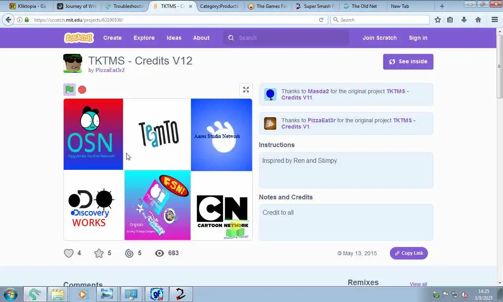Go back with the browser back arrow
The height and width of the screenshot is (302, 503).
click(x=8, y=20)
